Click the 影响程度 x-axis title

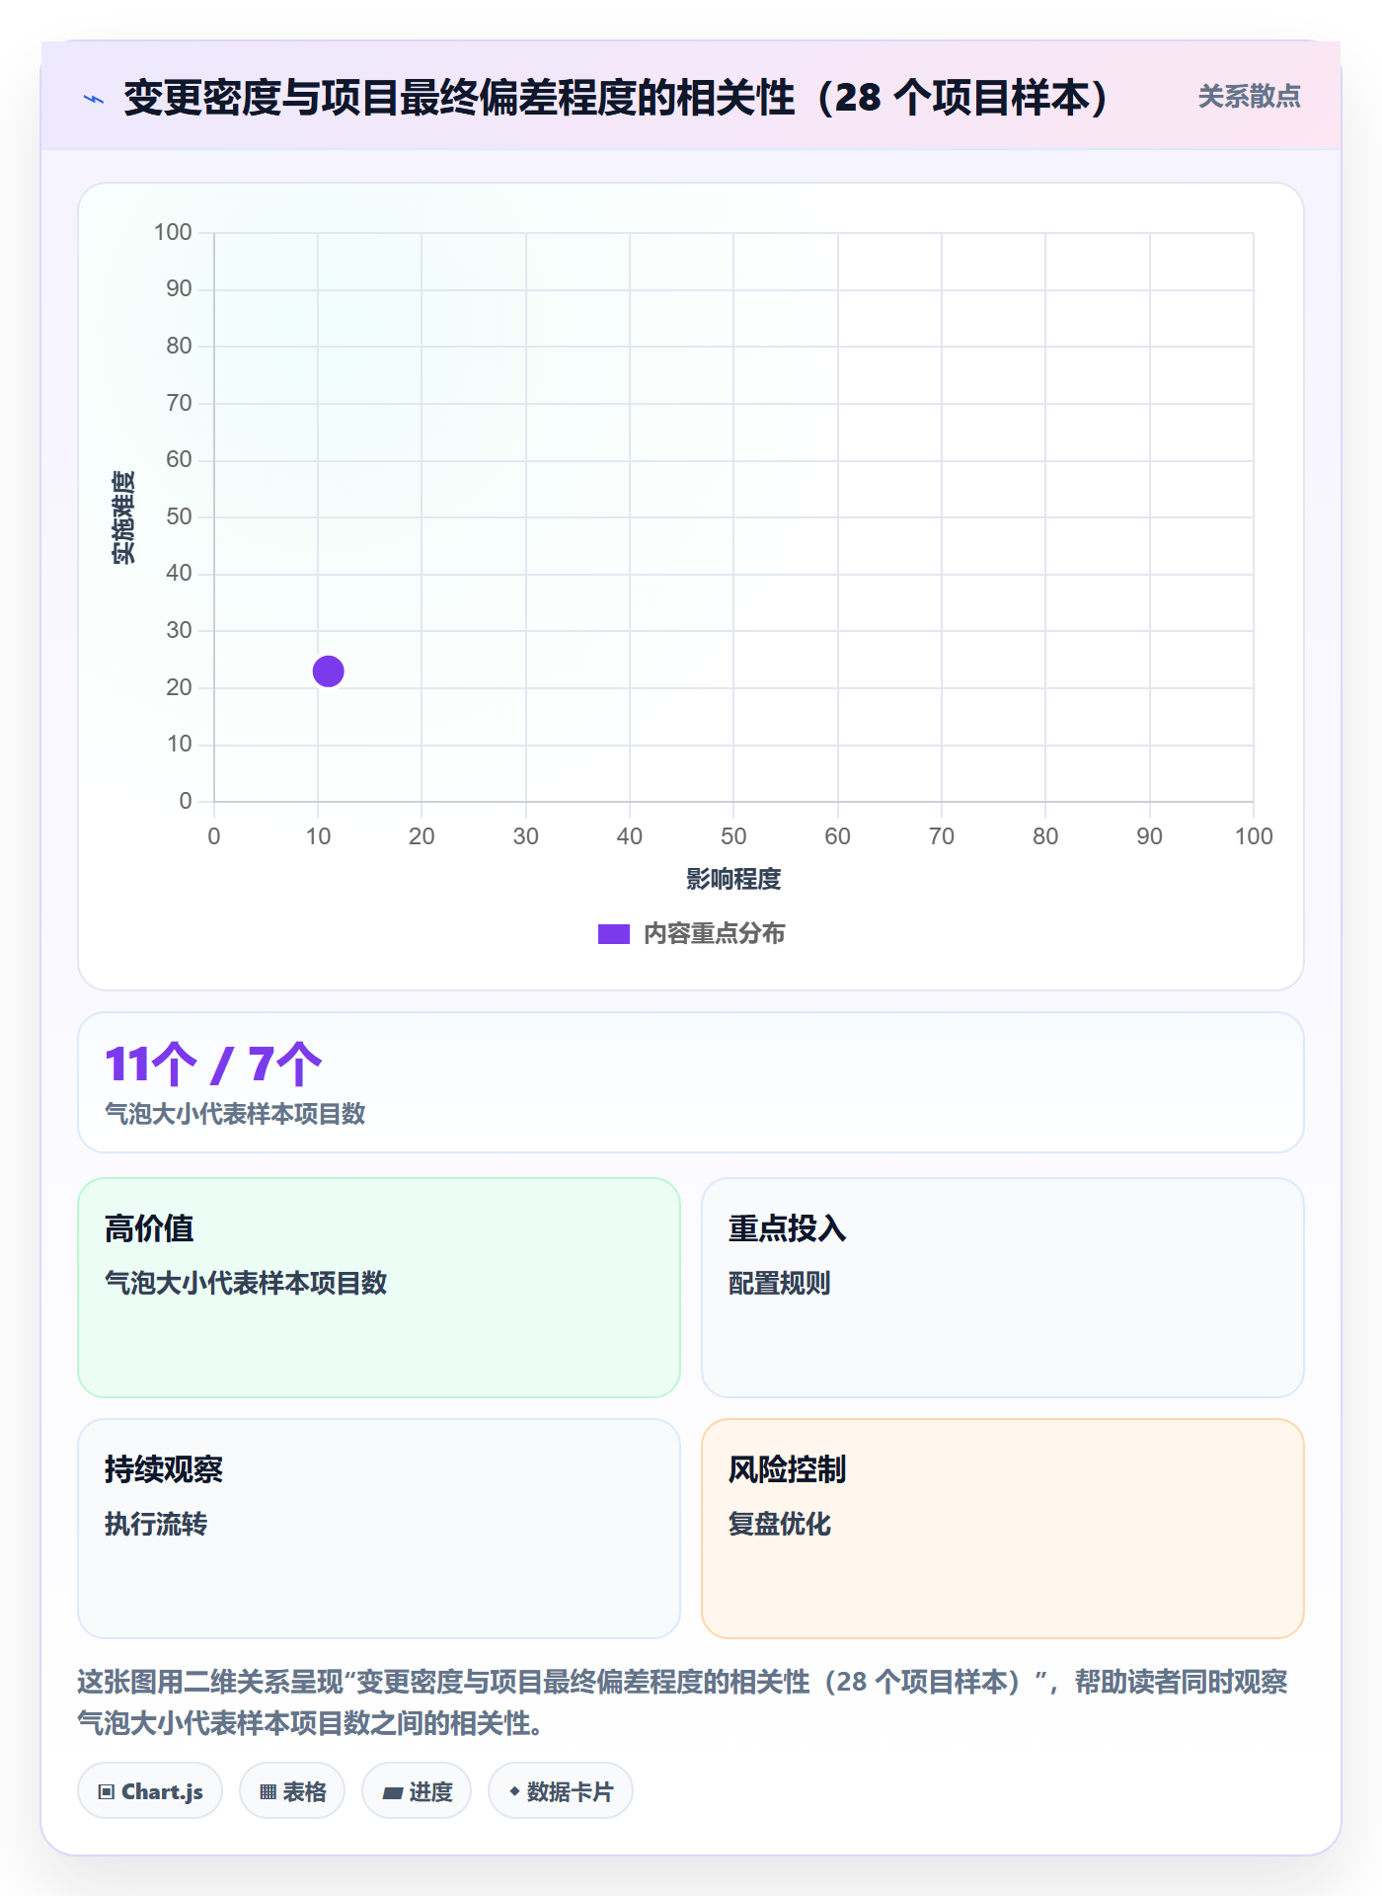(x=733, y=879)
